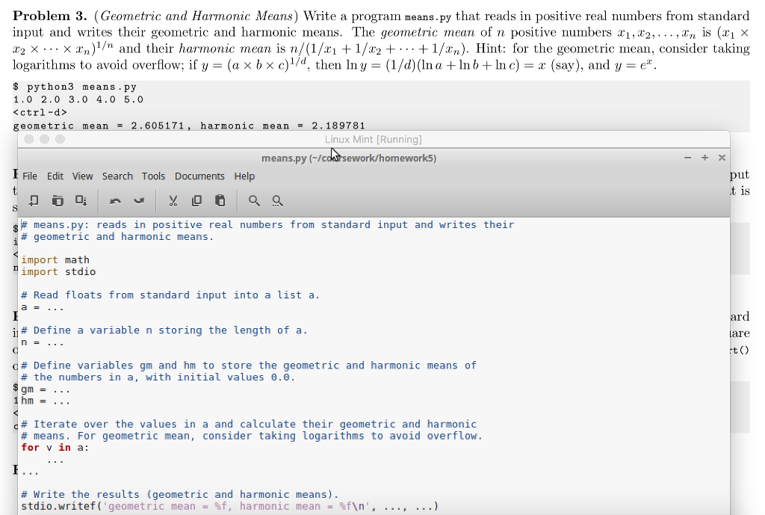Open the Edit menu
The width and height of the screenshot is (765, 515).
55,176
